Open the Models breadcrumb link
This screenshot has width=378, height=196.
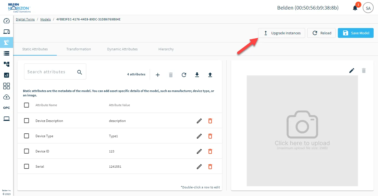[x=46, y=19]
